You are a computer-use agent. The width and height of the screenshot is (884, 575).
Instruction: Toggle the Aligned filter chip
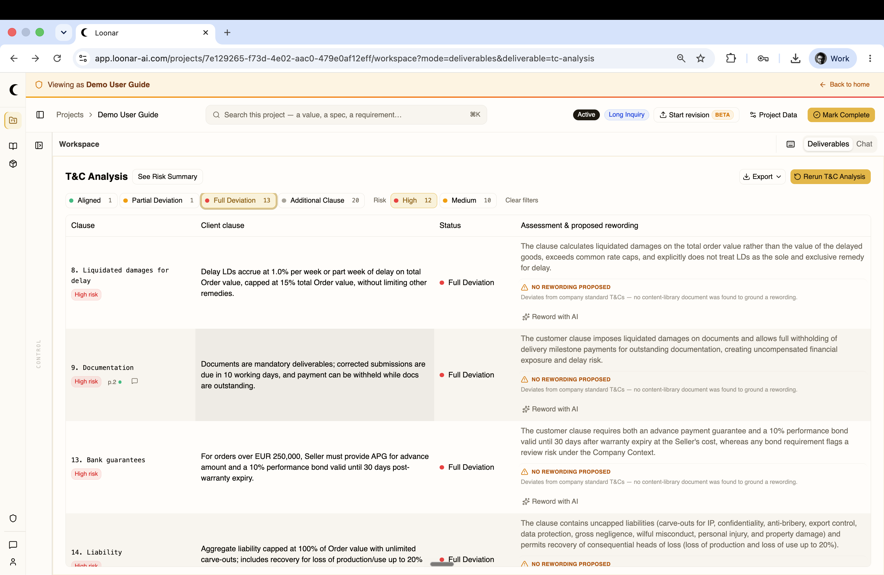click(x=91, y=201)
